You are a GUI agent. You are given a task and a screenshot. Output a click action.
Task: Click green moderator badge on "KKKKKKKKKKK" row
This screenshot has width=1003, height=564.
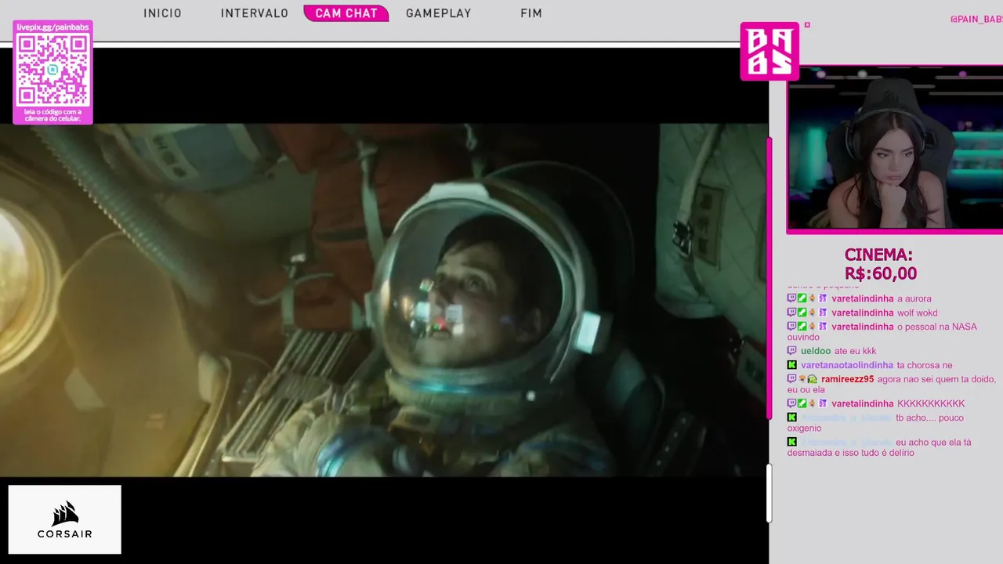(802, 403)
